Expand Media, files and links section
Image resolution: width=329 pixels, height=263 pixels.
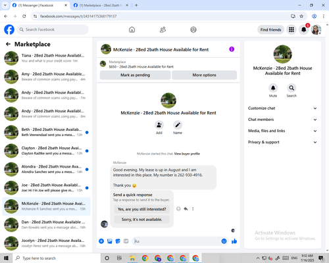282,131
